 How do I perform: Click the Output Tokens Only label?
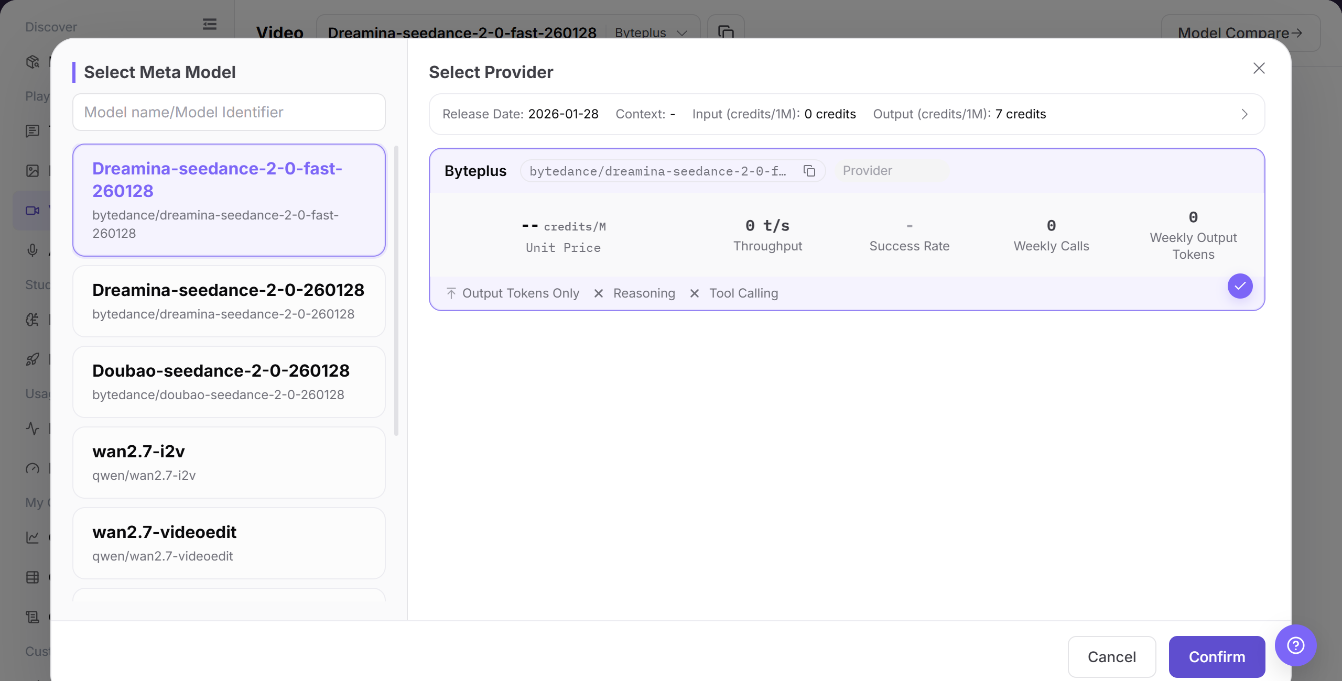click(521, 293)
